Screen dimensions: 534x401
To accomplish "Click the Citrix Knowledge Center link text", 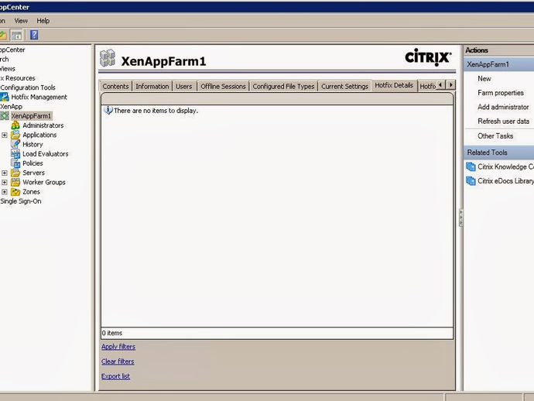I will tap(505, 166).
